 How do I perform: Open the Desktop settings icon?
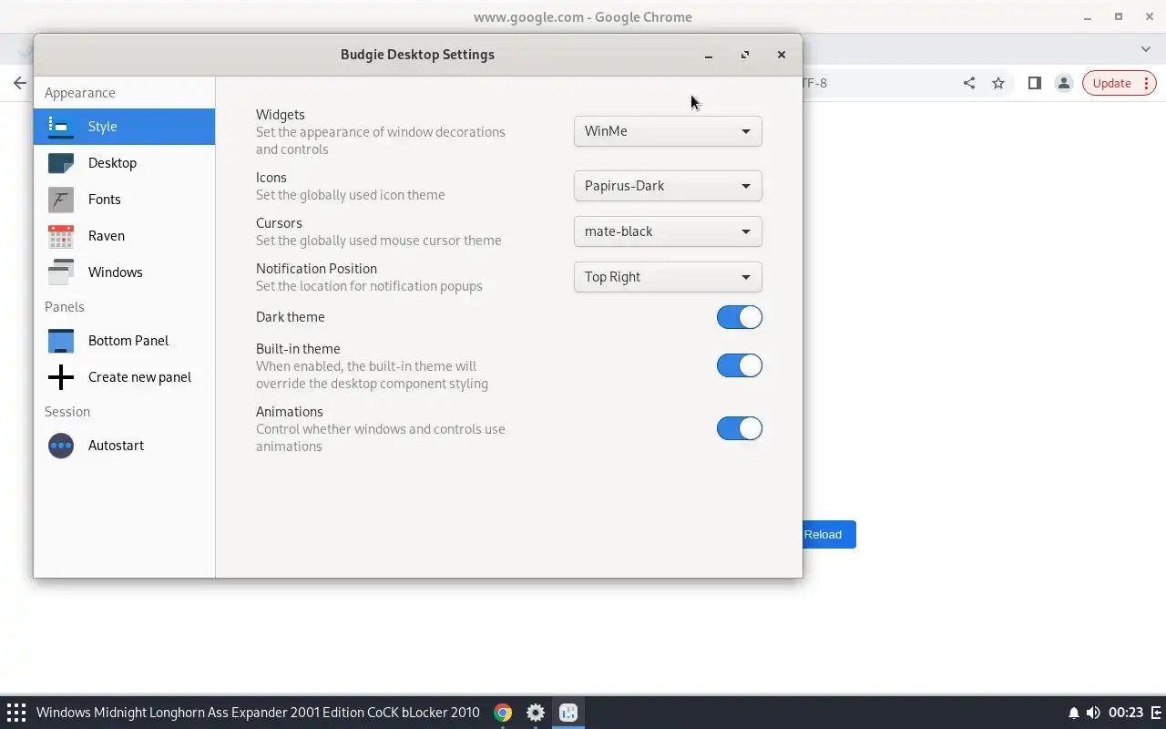coord(60,163)
